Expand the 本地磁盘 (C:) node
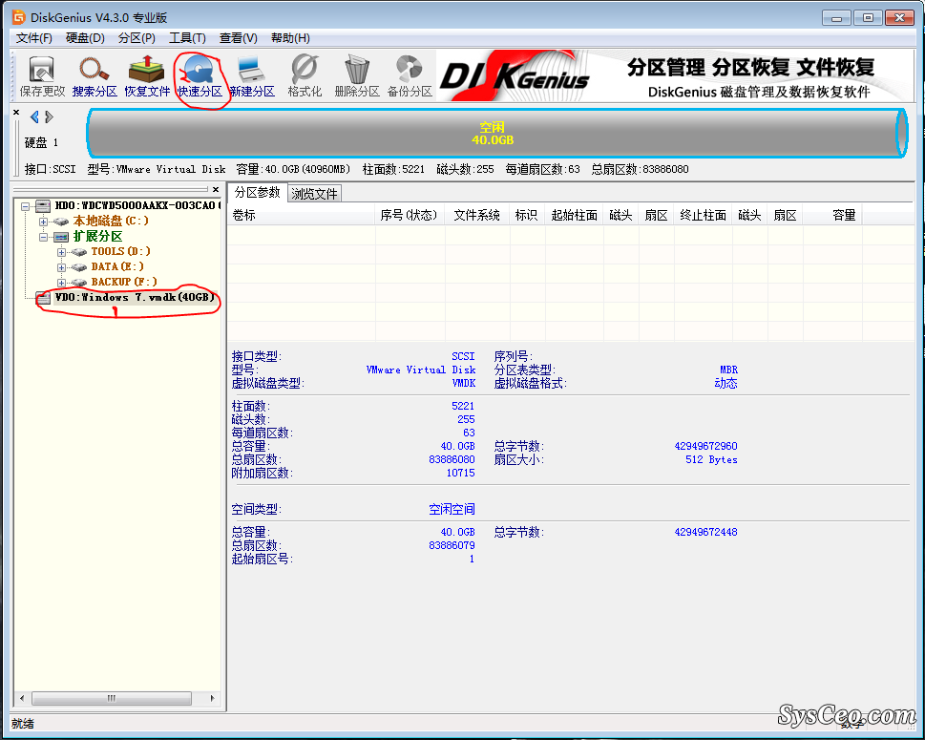 click(43, 222)
